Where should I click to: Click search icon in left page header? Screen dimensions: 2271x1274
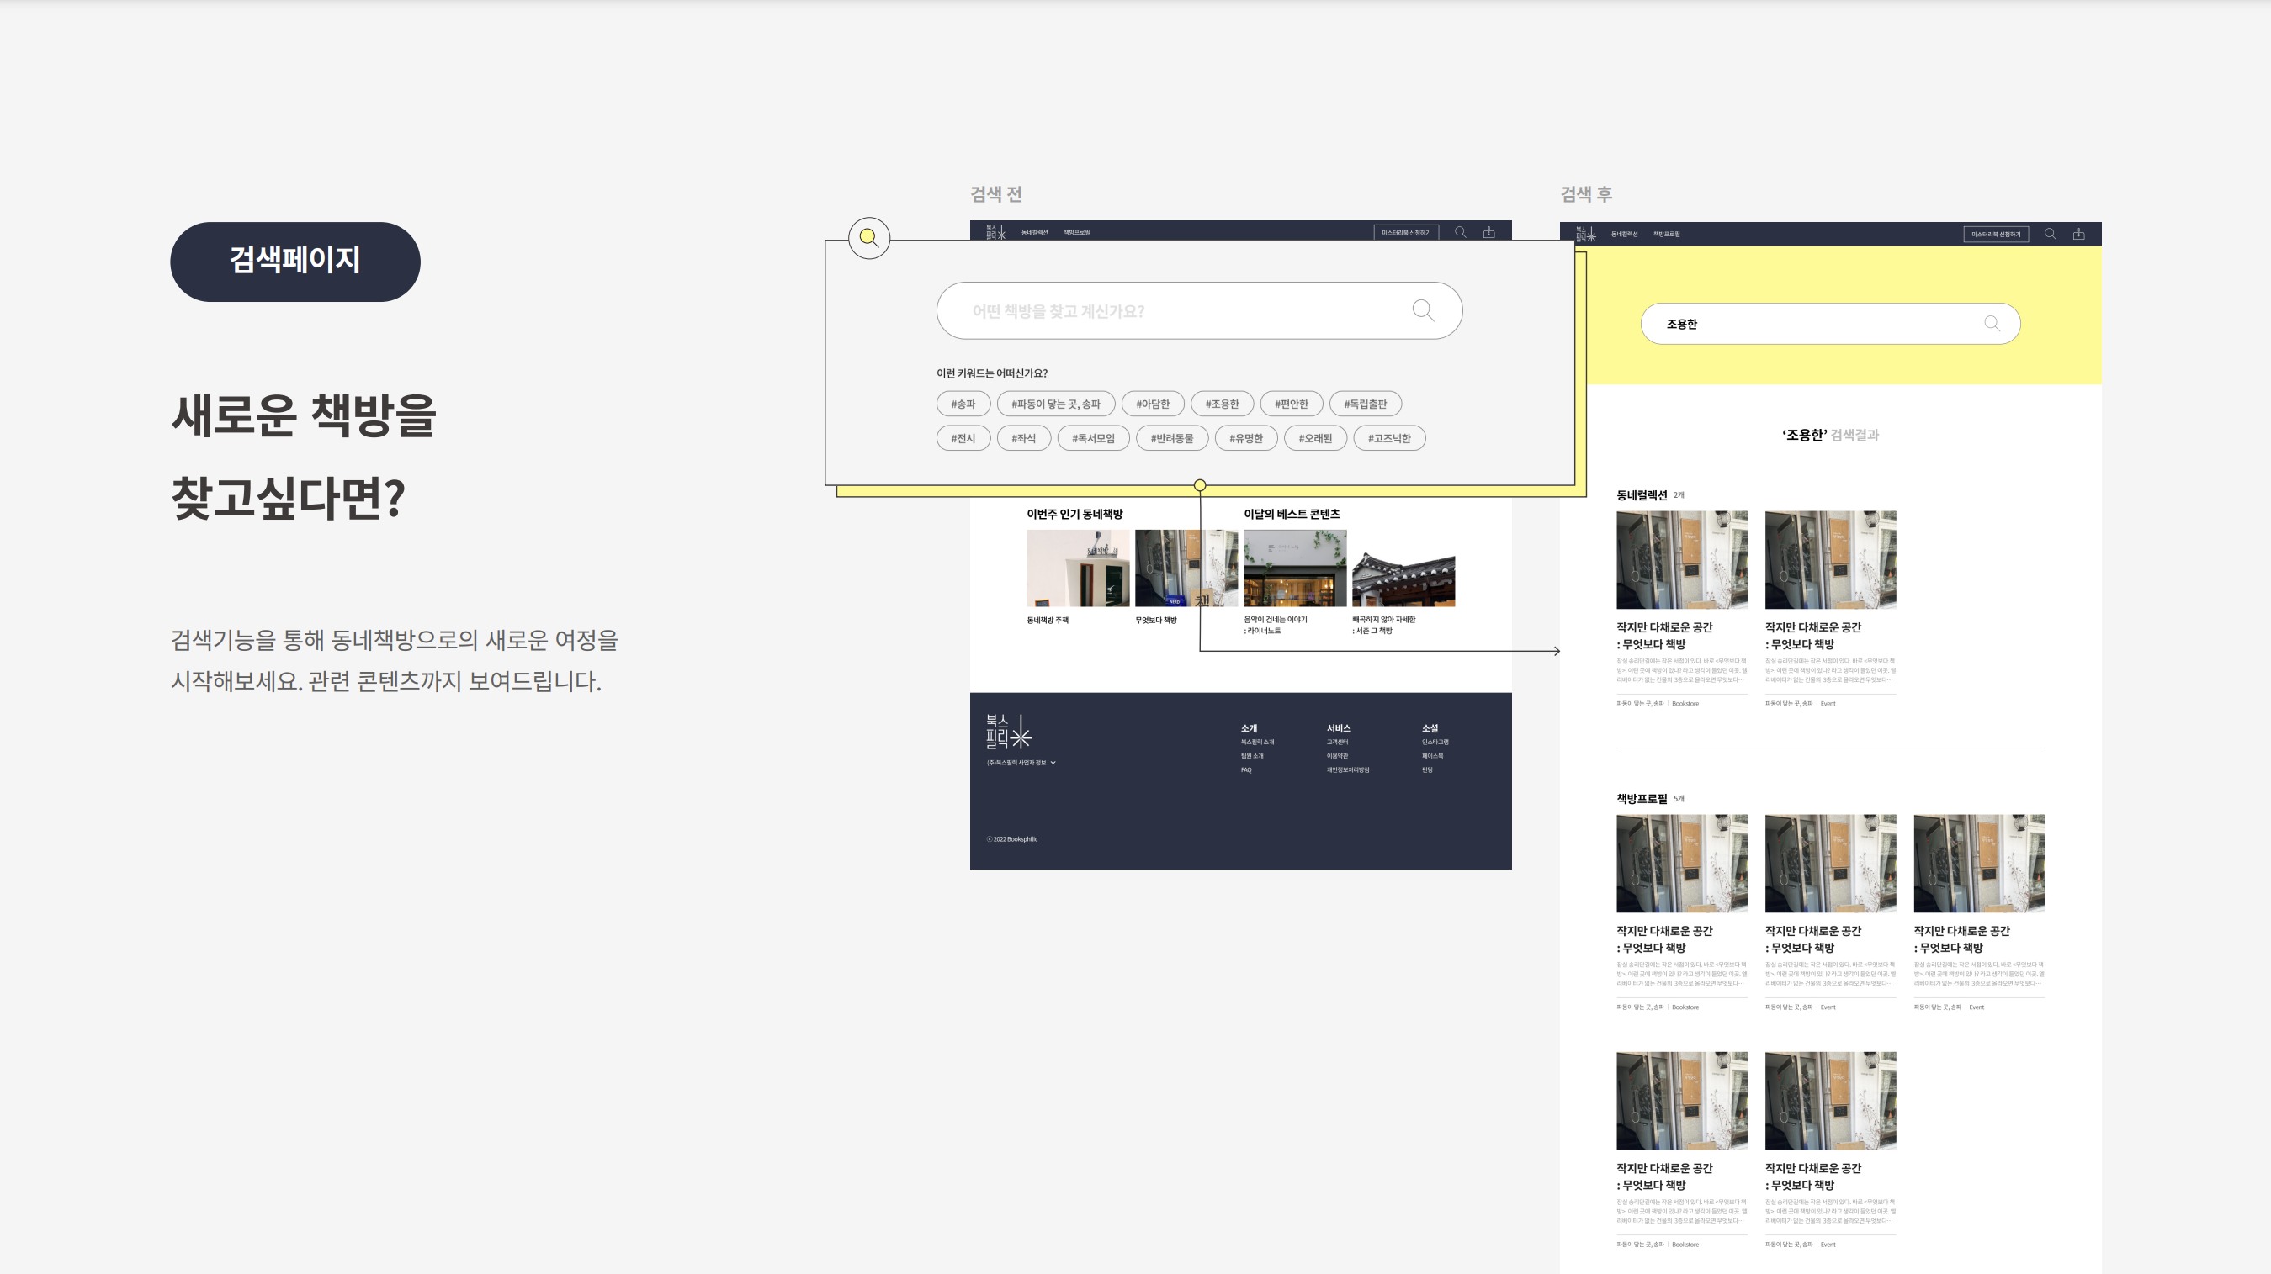[x=1460, y=233]
